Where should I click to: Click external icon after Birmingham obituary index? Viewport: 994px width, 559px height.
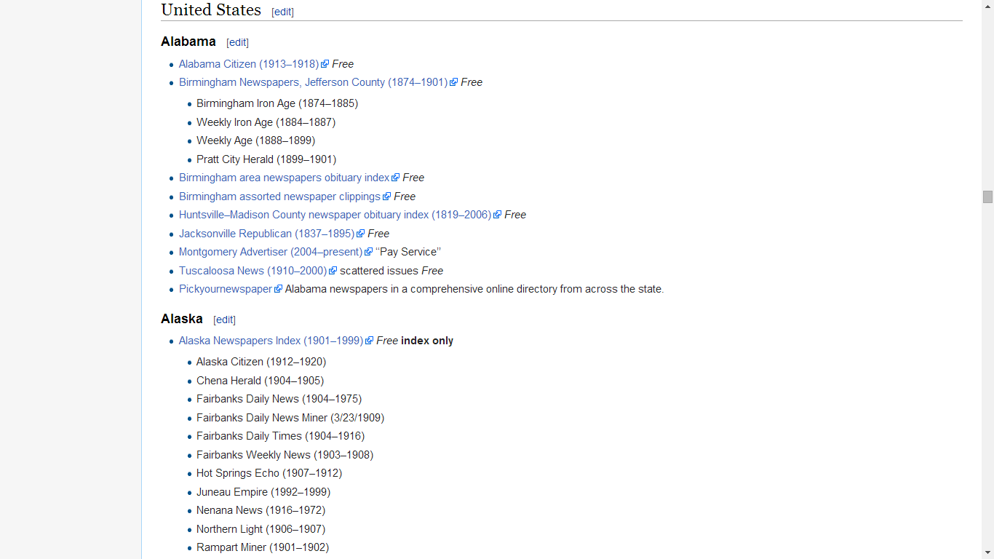(396, 178)
